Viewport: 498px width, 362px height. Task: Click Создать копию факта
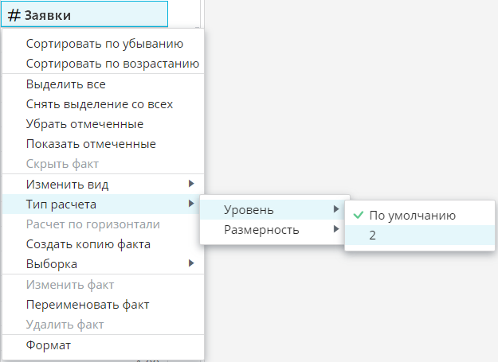[88, 244]
